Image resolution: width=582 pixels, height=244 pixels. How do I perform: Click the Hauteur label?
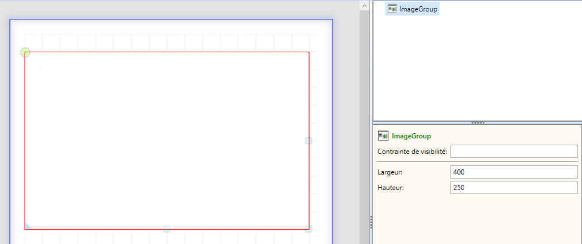click(x=391, y=188)
